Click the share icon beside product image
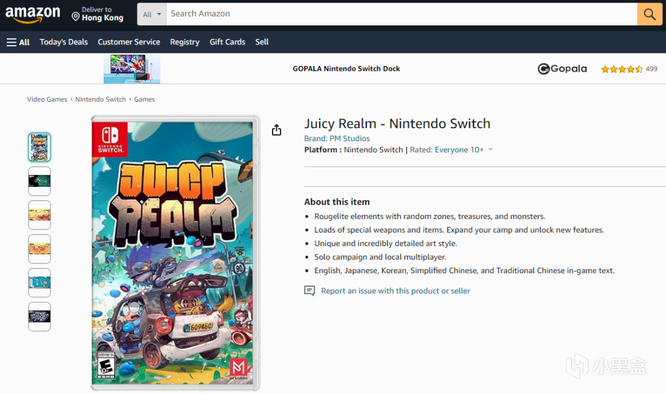This screenshot has width=666, height=394. click(276, 130)
